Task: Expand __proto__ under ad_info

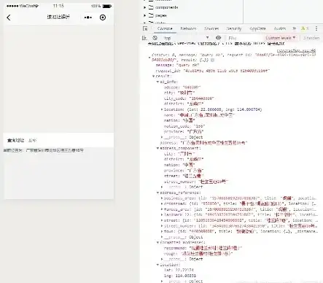Action: coord(162,137)
